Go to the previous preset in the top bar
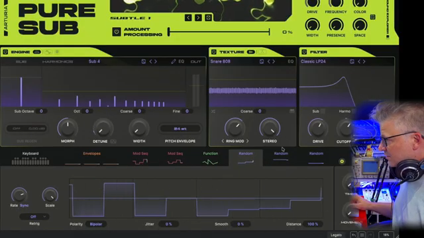The height and width of the screenshot is (238, 424). 188,18
